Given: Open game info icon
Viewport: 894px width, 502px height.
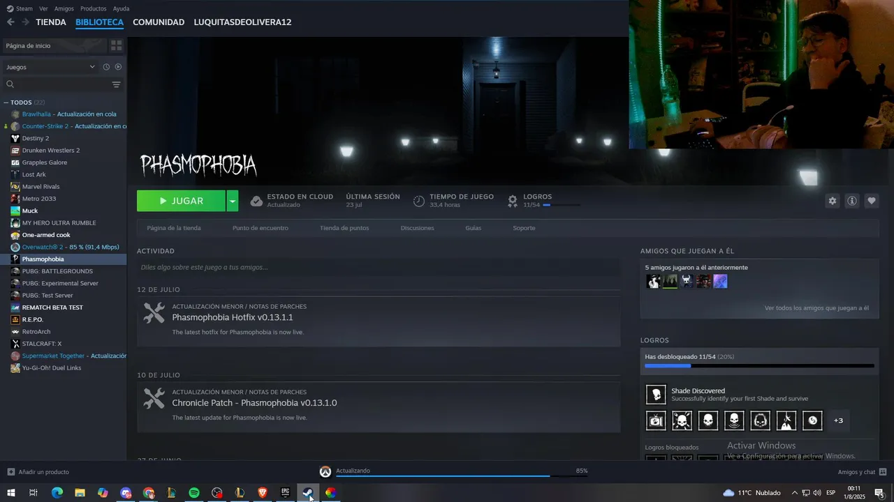Looking at the screenshot, I should click(852, 201).
